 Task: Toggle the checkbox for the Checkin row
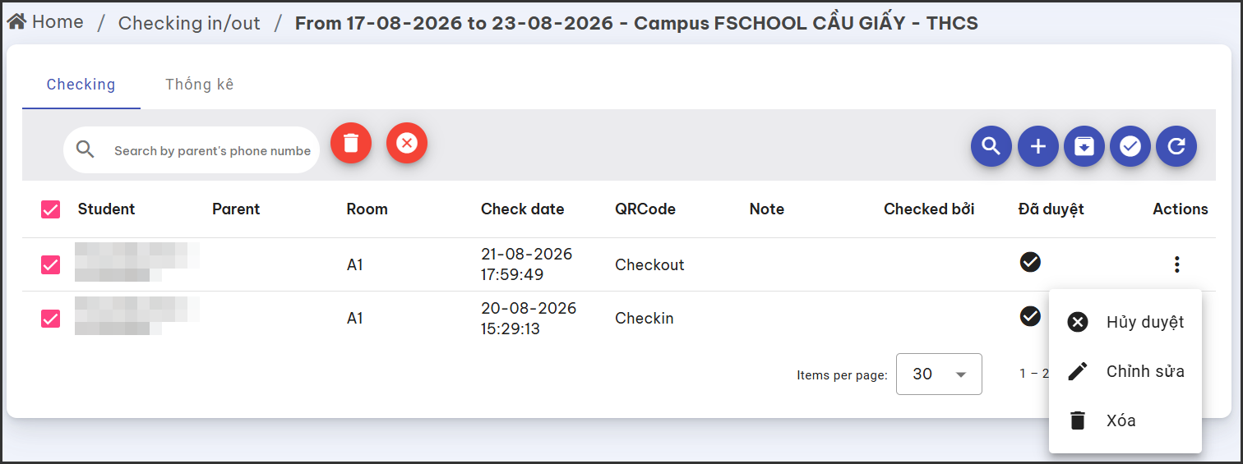pyautogui.click(x=50, y=319)
